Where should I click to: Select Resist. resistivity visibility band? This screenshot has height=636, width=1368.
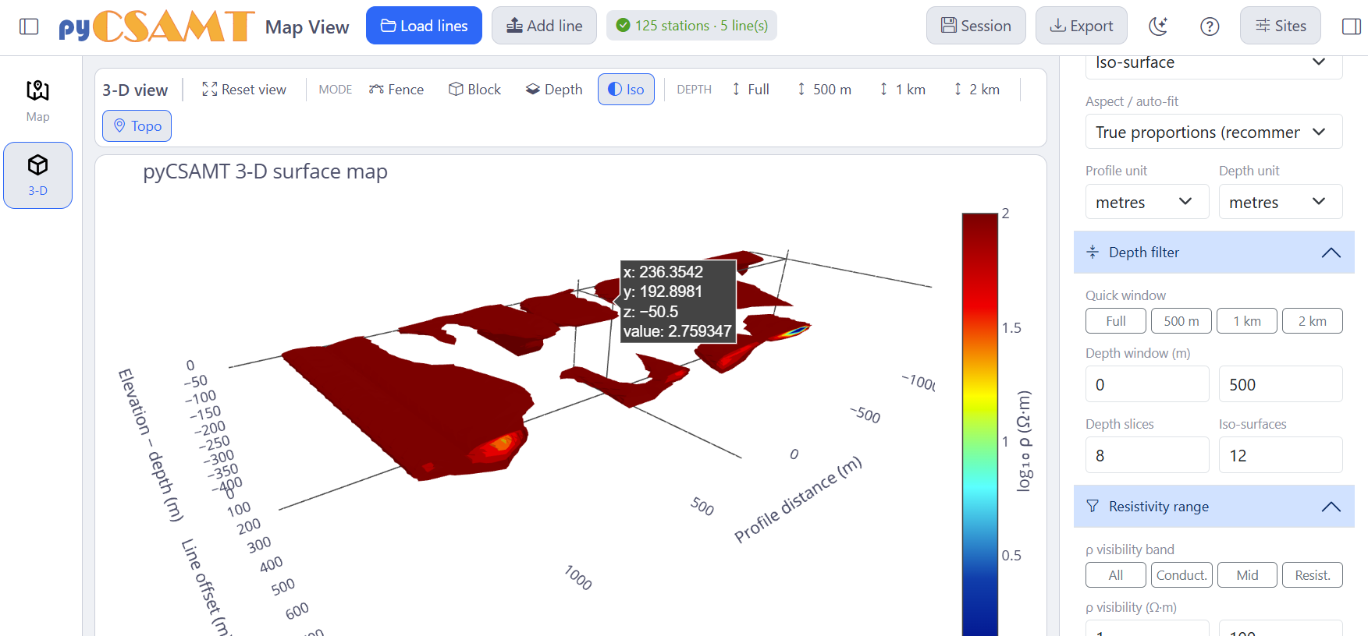pos(1313,575)
